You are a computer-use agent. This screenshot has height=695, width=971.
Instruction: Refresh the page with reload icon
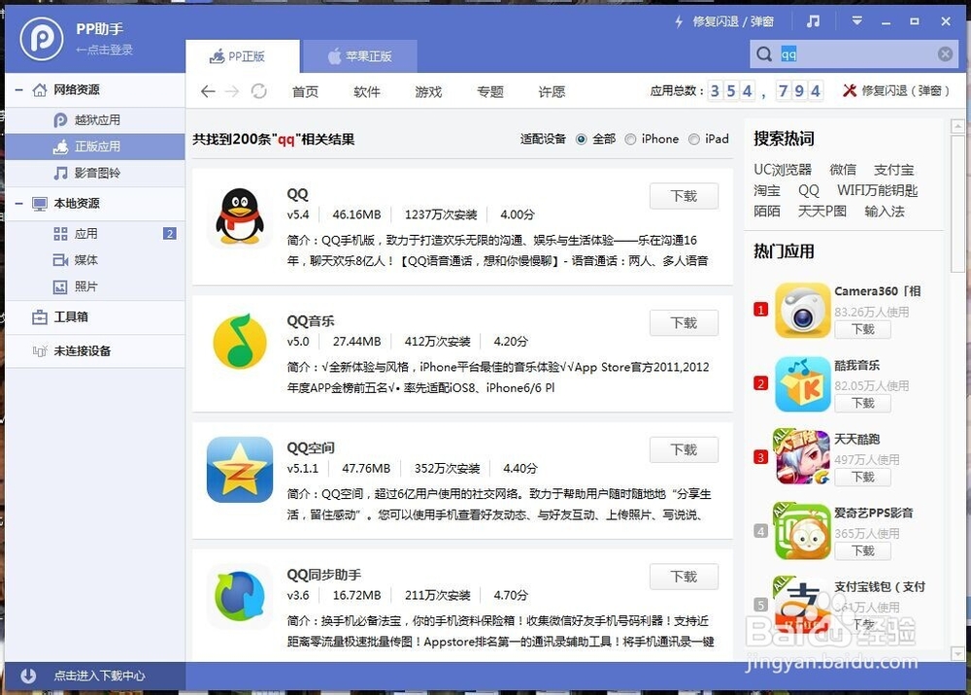coord(259,91)
